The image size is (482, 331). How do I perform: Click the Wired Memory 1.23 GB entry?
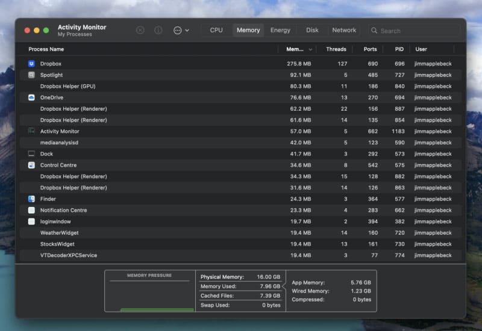click(331, 291)
